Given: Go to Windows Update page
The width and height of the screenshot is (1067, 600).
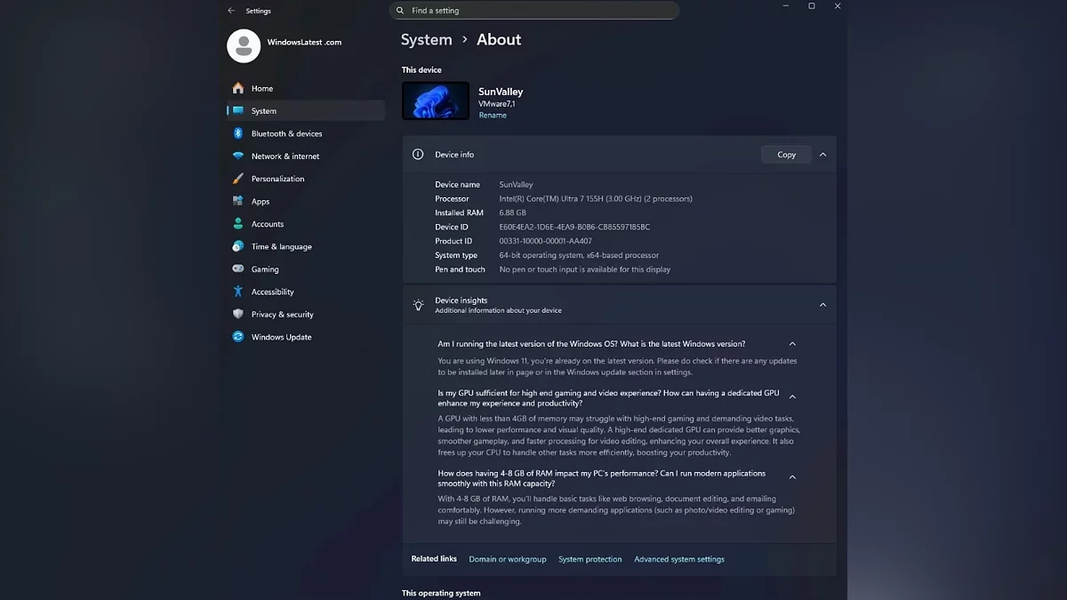Looking at the screenshot, I should 305,337.
